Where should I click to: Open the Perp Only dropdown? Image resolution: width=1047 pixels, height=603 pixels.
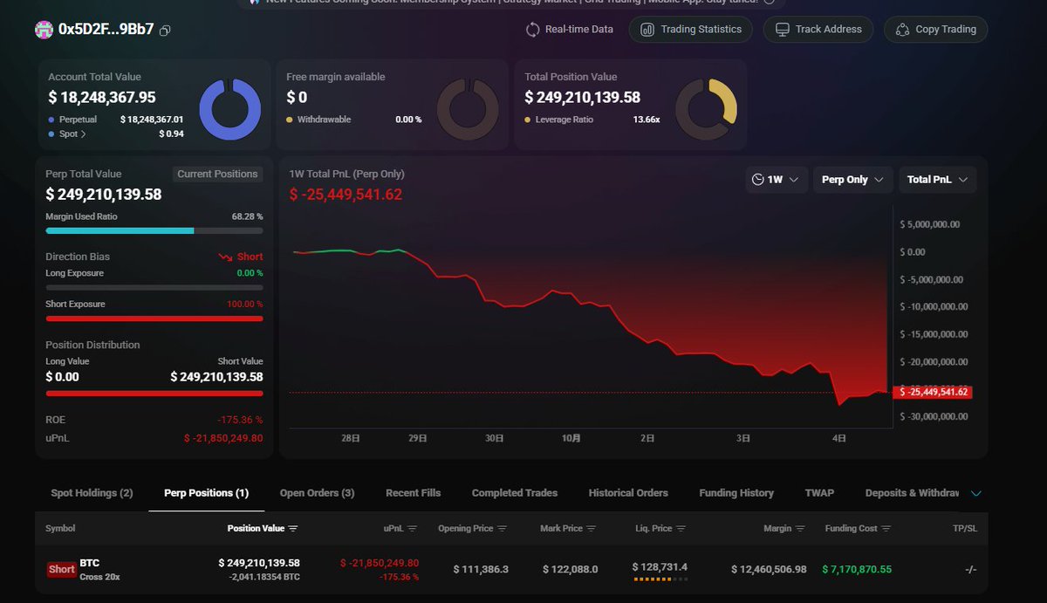pos(852,180)
